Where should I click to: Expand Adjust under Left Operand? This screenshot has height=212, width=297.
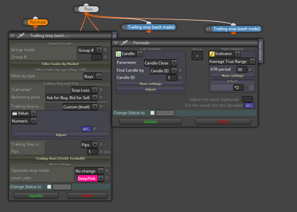point(150,89)
